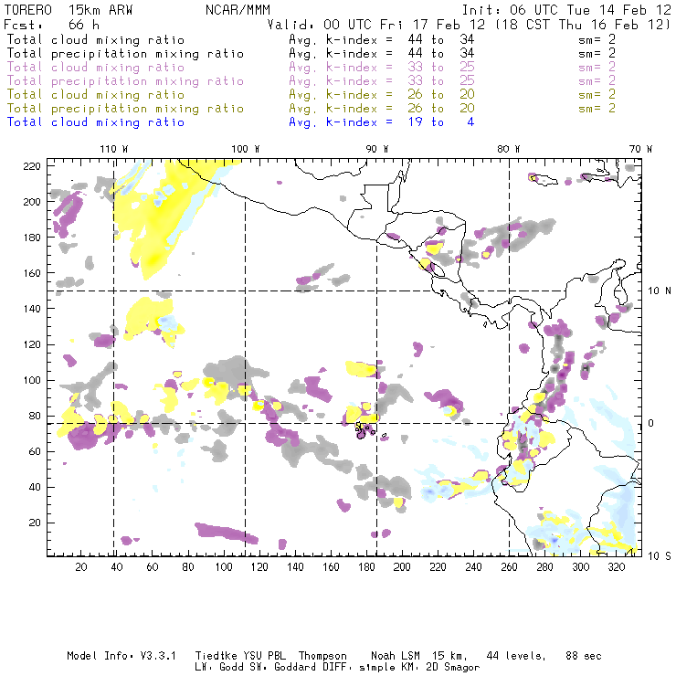Select the "120" tick on the vertical axis

(32, 344)
